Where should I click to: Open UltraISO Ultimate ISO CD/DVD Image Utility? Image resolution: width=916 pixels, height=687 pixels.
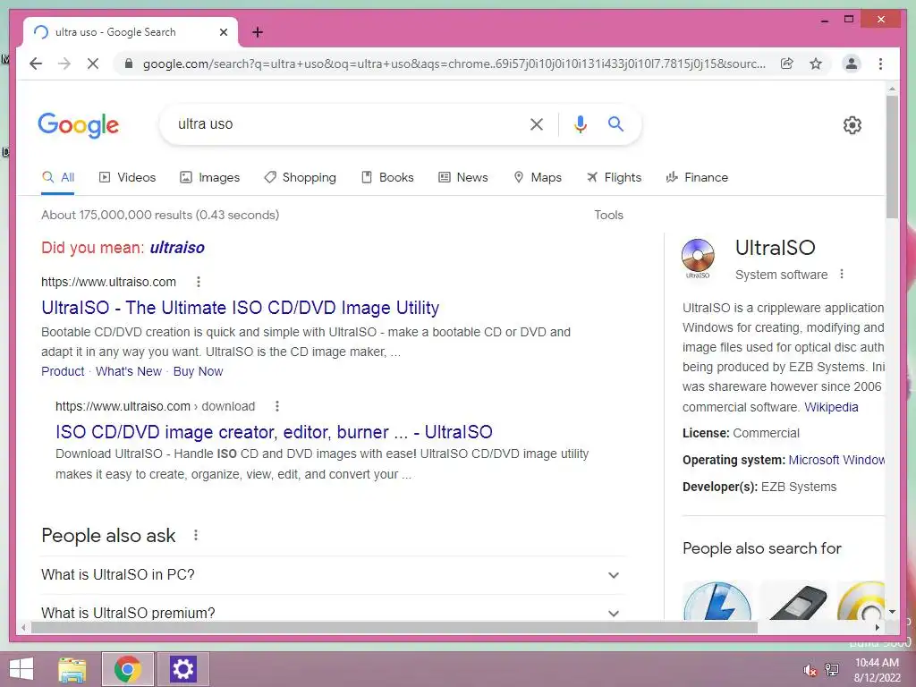[x=240, y=308]
